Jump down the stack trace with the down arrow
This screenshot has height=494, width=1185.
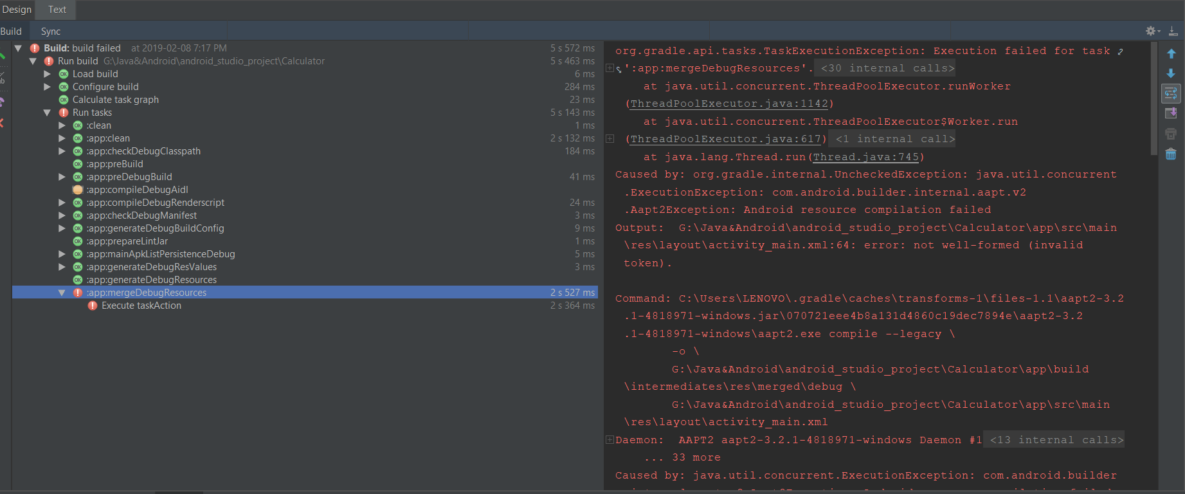click(x=1171, y=73)
